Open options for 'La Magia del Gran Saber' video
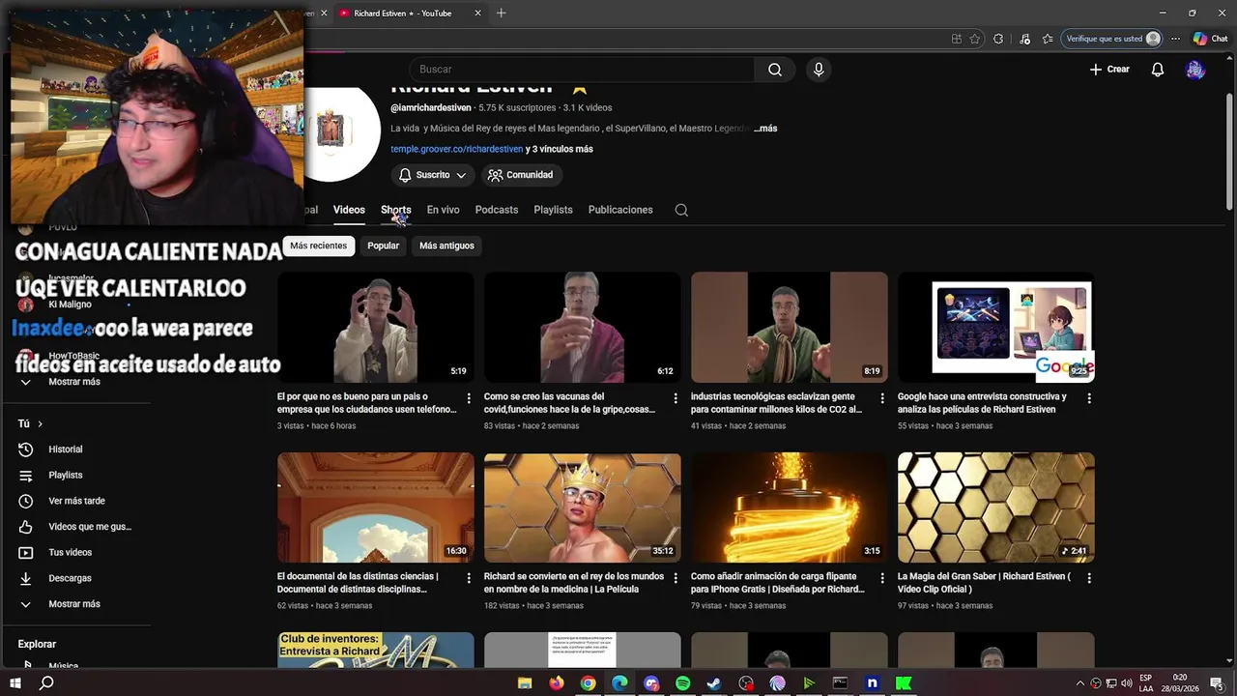Viewport: 1237px width, 696px height. (x=1089, y=578)
